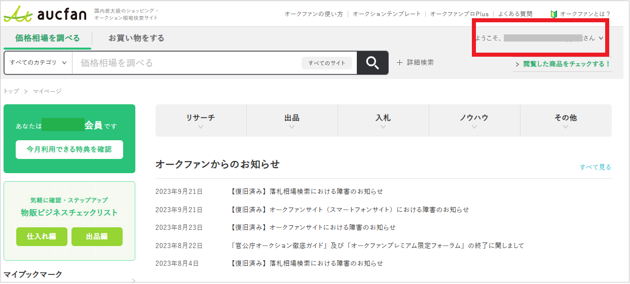The image size is (630, 284).
Task: Switch to the お買い物をする tab
Action: tap(136, 38)
